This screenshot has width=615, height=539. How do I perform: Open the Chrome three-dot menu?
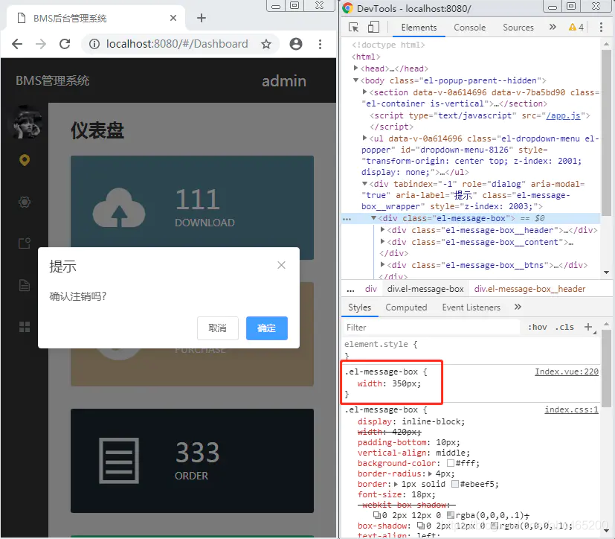click(x=320, y=44)
